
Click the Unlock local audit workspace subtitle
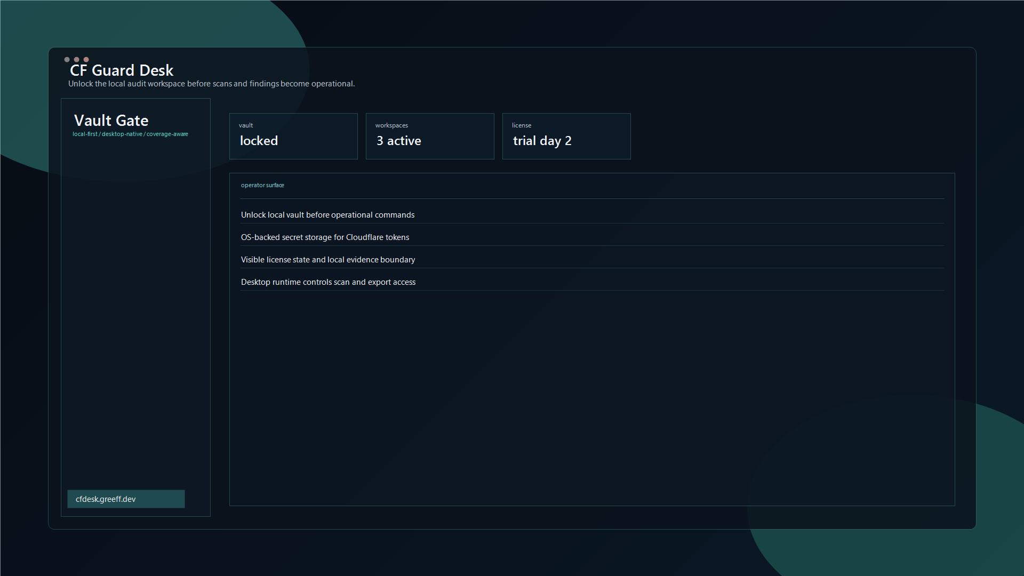[211, 84]
